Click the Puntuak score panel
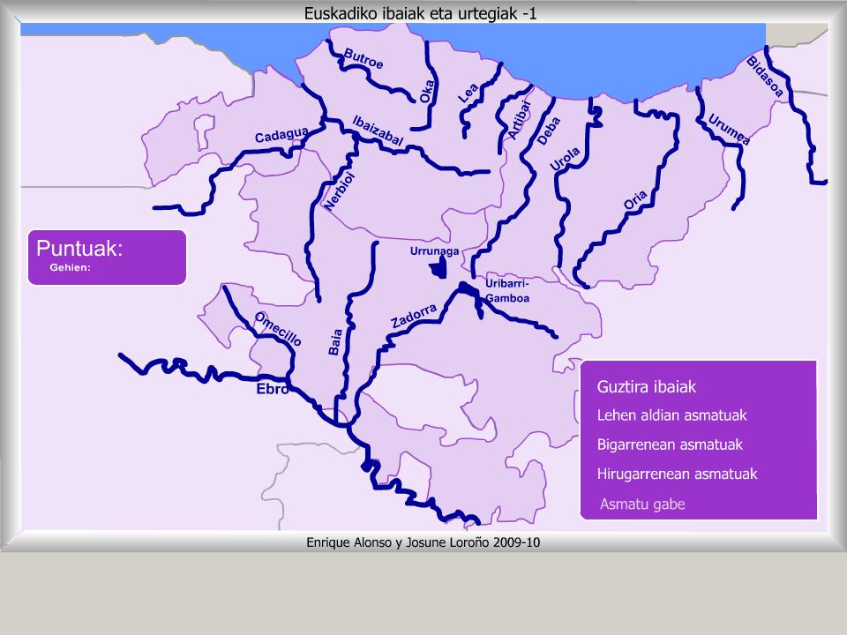Screen dimensions: 847x635 [x=107, y=257]
